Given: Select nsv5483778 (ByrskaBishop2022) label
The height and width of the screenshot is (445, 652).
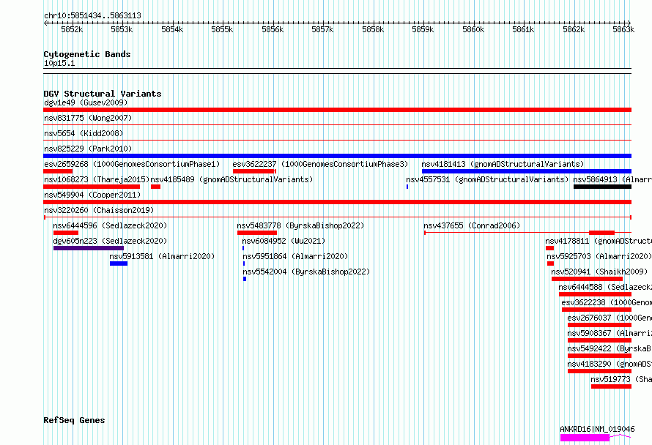Looking at the screenshot, I should point(300,225).
